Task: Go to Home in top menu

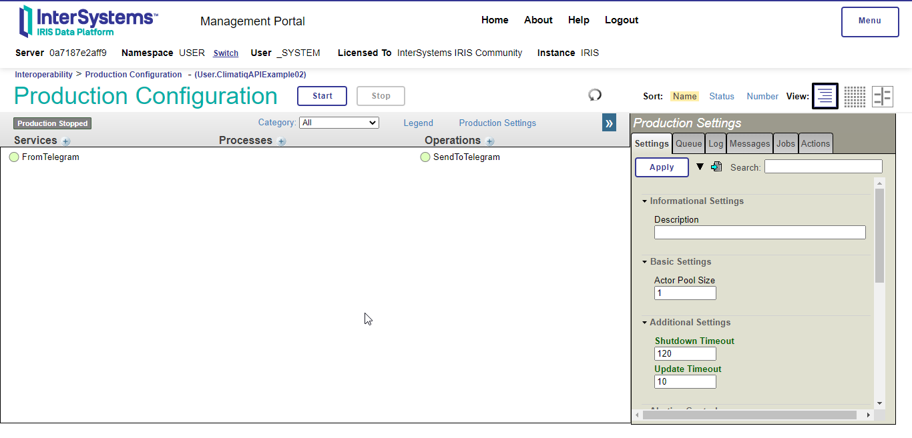Action: 495,20
